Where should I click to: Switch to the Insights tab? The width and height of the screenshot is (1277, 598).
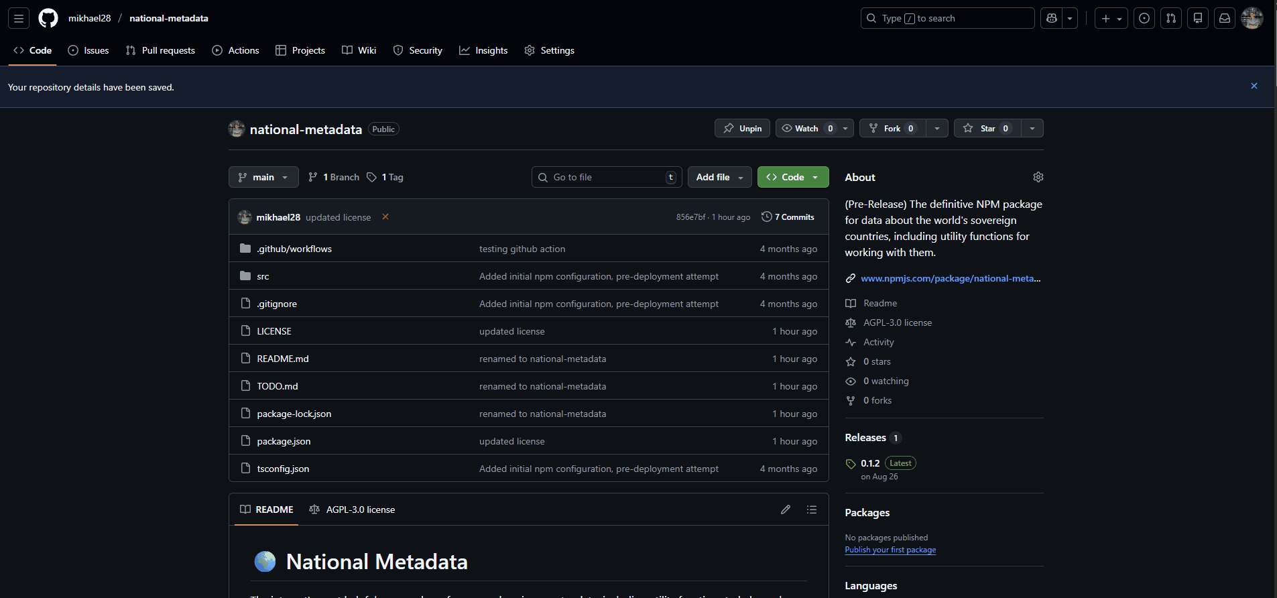483,50
